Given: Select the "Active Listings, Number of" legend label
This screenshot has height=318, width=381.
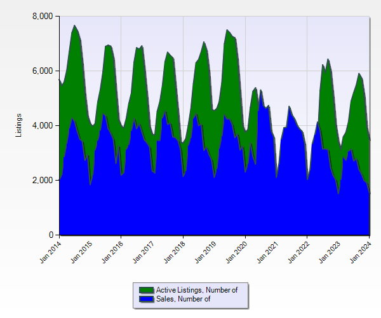Looking at the screenshot, I should [197, 290].
